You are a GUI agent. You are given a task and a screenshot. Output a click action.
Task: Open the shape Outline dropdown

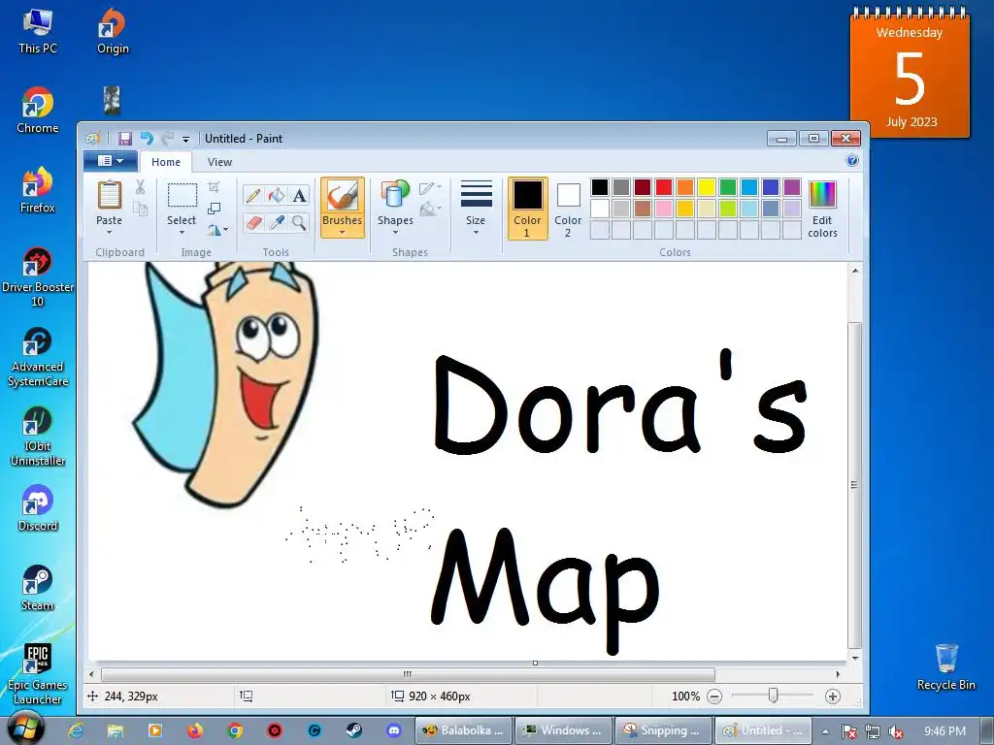coord(430,187)
